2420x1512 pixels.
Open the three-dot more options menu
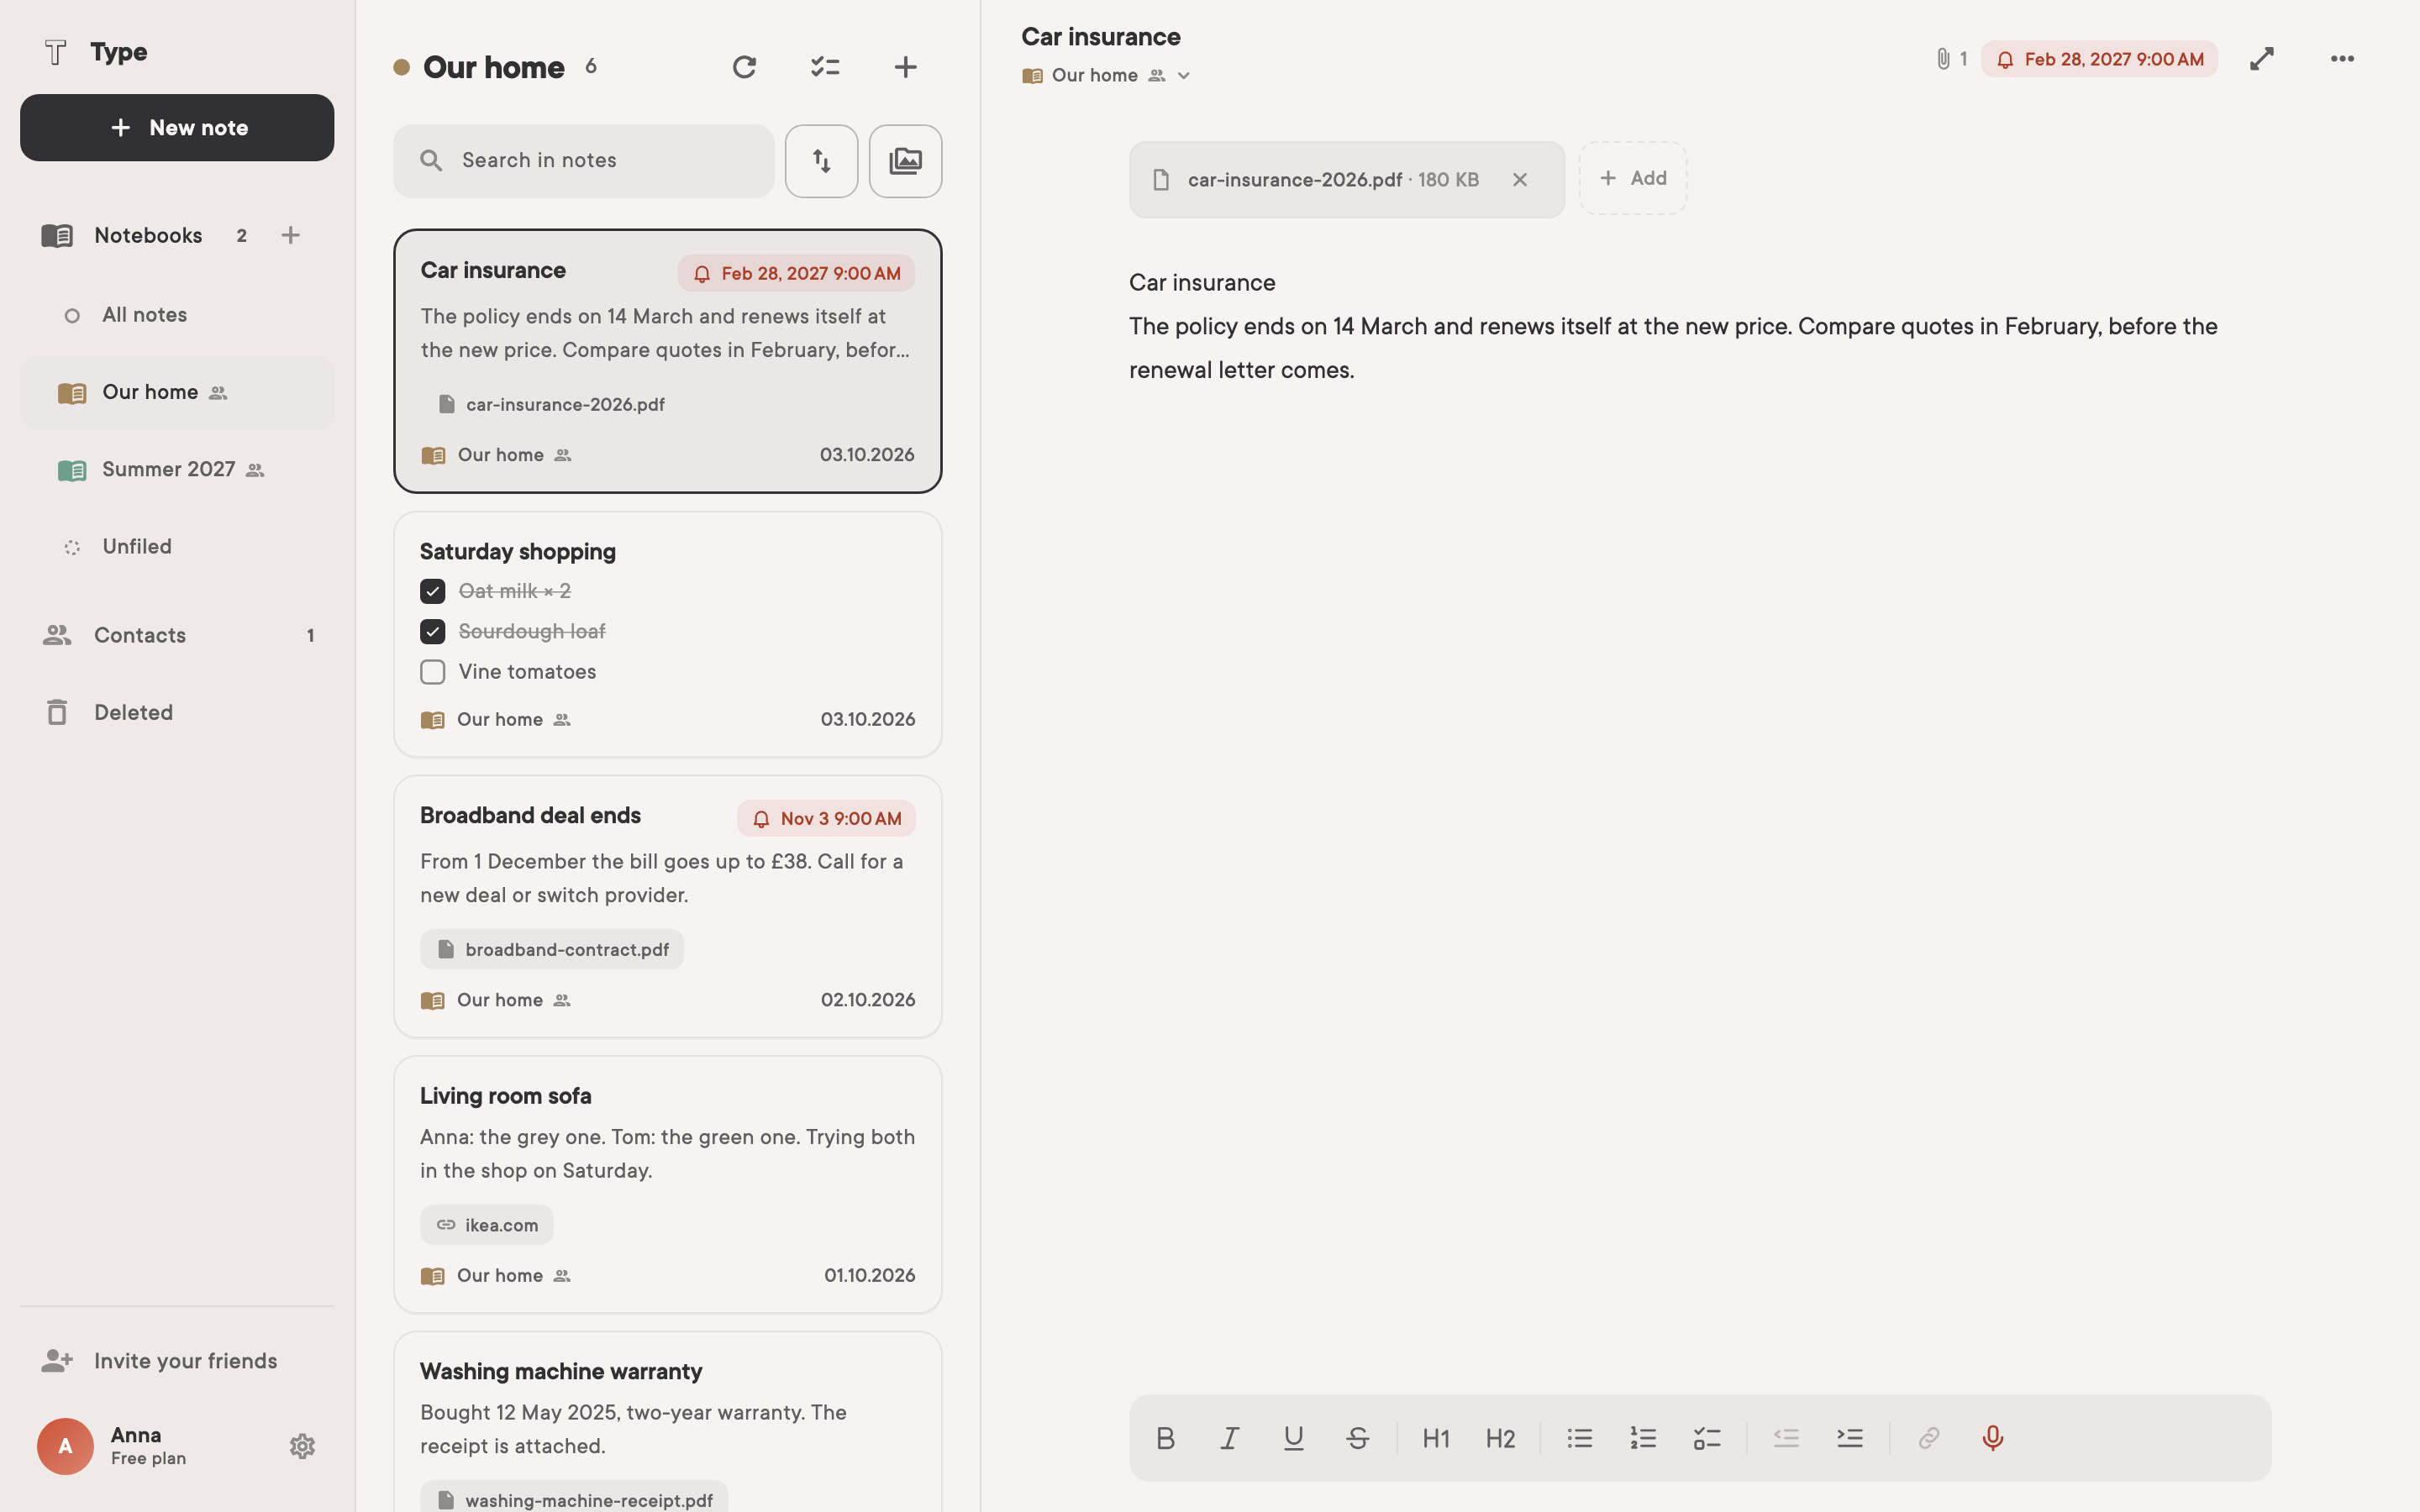pos(2342,59)
